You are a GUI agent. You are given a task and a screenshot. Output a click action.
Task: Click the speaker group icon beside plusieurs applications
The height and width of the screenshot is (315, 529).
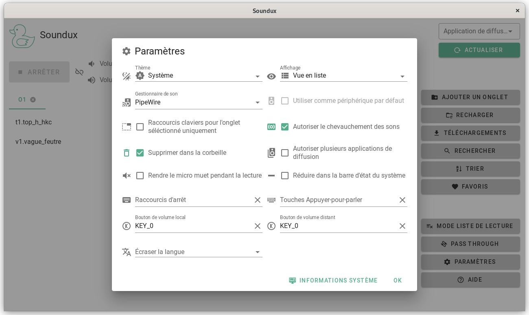coord(271,153)
